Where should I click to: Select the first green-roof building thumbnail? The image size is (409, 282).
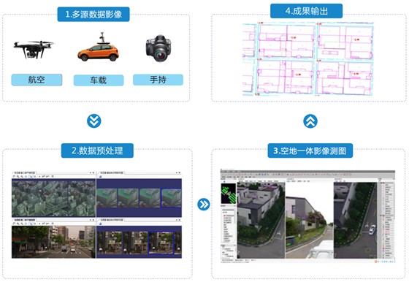tap(107, 198)
